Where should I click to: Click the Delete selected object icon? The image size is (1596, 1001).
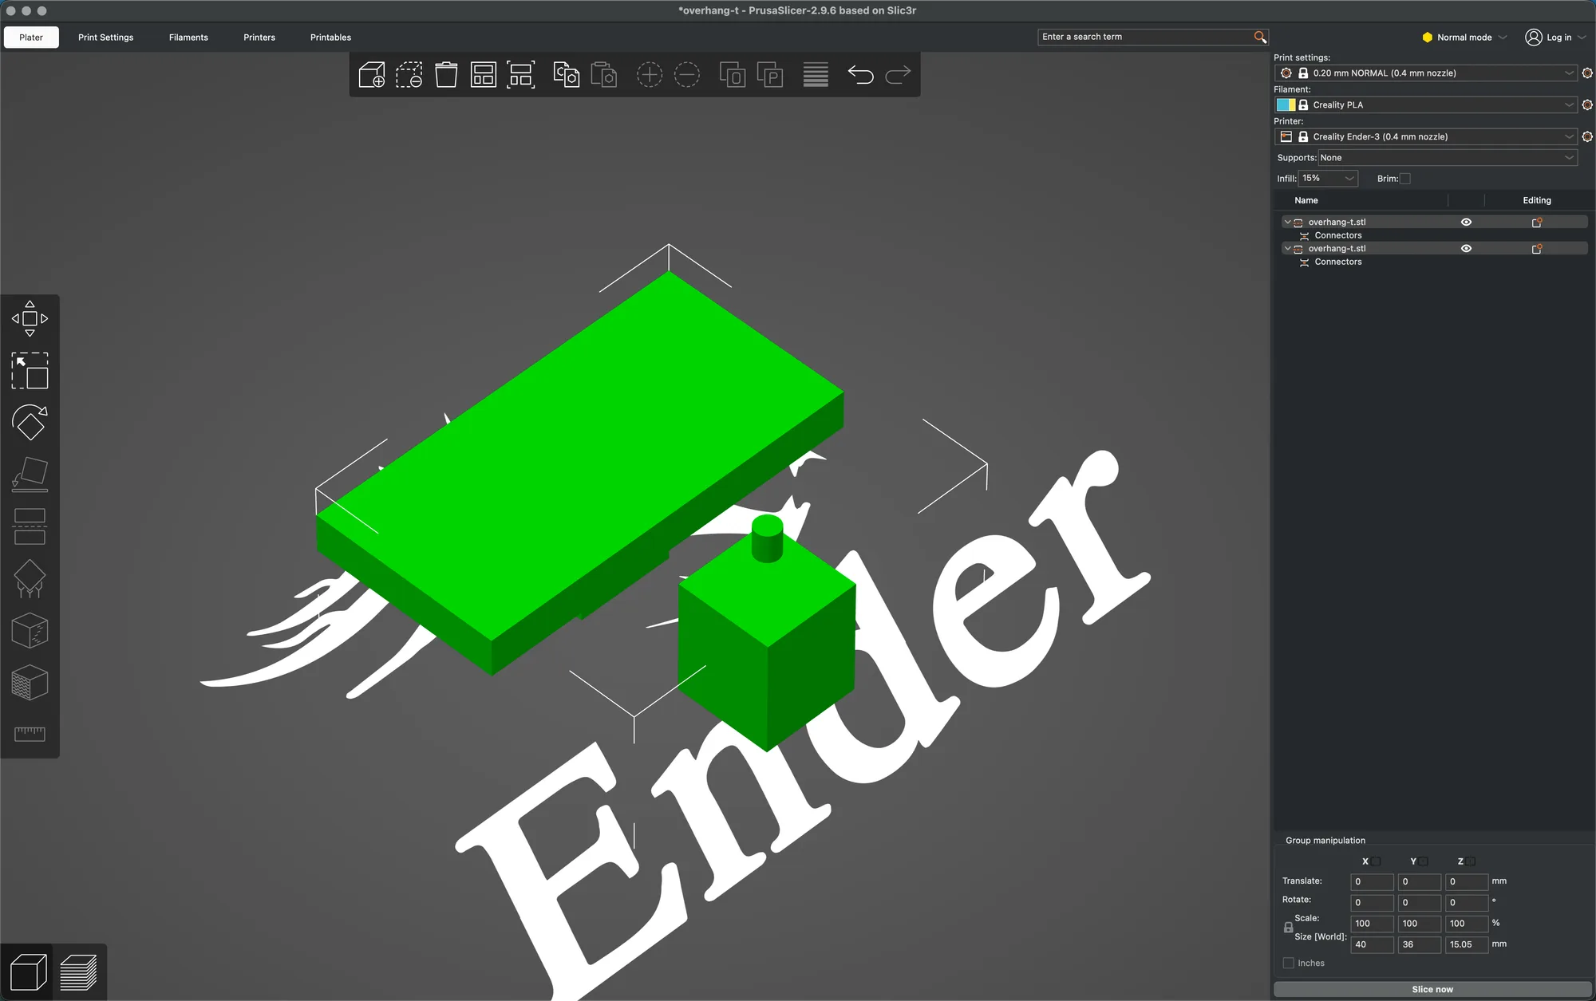point(409,75)
